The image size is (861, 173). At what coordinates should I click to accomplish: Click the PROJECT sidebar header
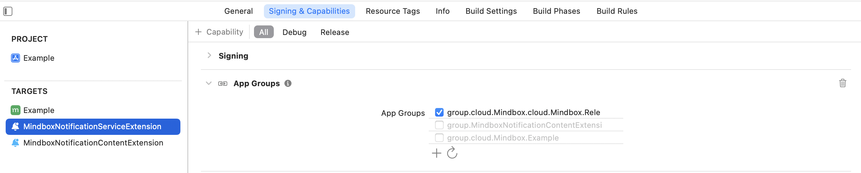pos(29,39)
